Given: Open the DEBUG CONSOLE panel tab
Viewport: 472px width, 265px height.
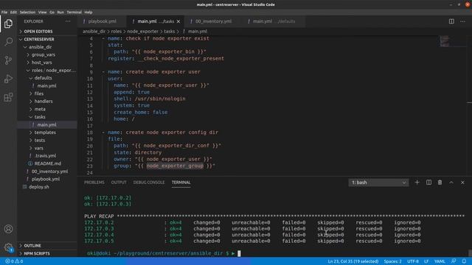Looking at the screenshot, I should coord(149,183).
